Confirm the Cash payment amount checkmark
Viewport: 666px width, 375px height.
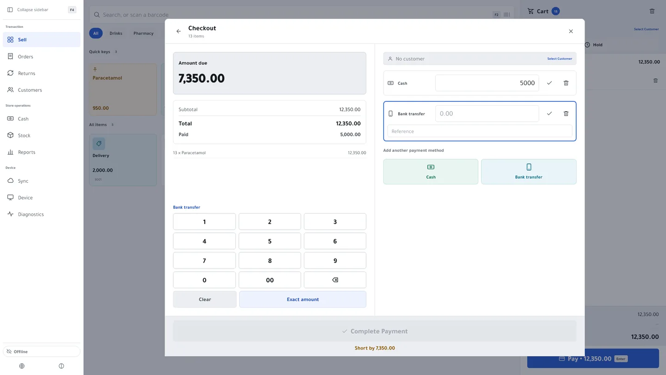tap(549, 83)
